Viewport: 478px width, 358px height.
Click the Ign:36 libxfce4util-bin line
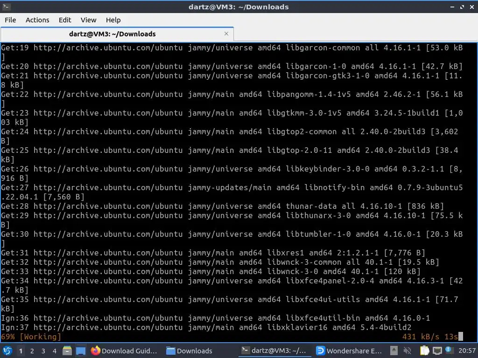pyautogui.click(x=216, y=318)
